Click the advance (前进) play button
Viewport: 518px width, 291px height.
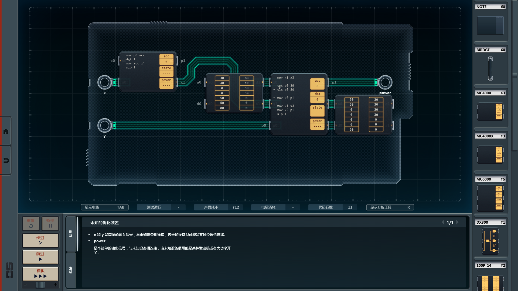pyautogui.click(x=40, y=257)
